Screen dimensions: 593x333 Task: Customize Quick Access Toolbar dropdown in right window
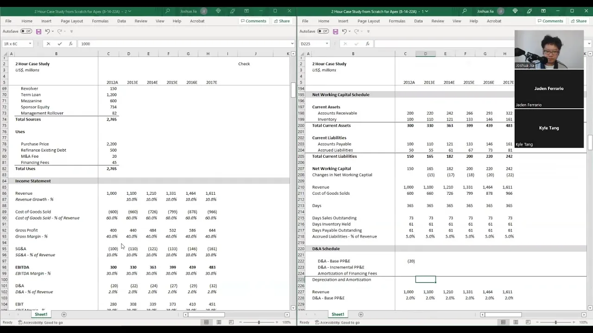tap(368, 31)
